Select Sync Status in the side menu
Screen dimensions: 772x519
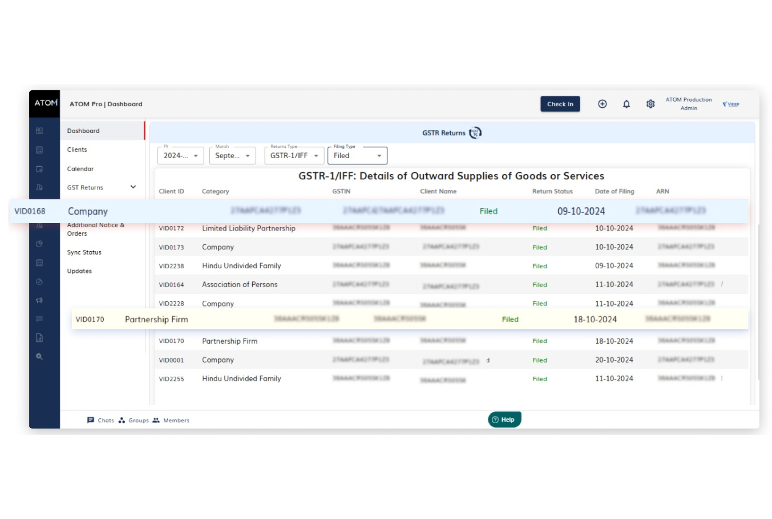click(84, 252)
